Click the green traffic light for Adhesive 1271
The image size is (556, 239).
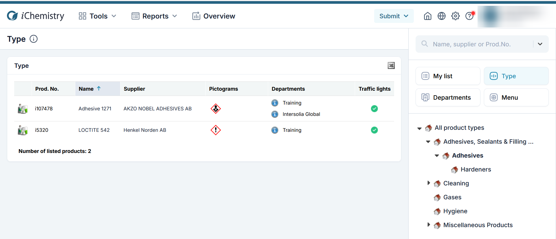coord(374,109)
